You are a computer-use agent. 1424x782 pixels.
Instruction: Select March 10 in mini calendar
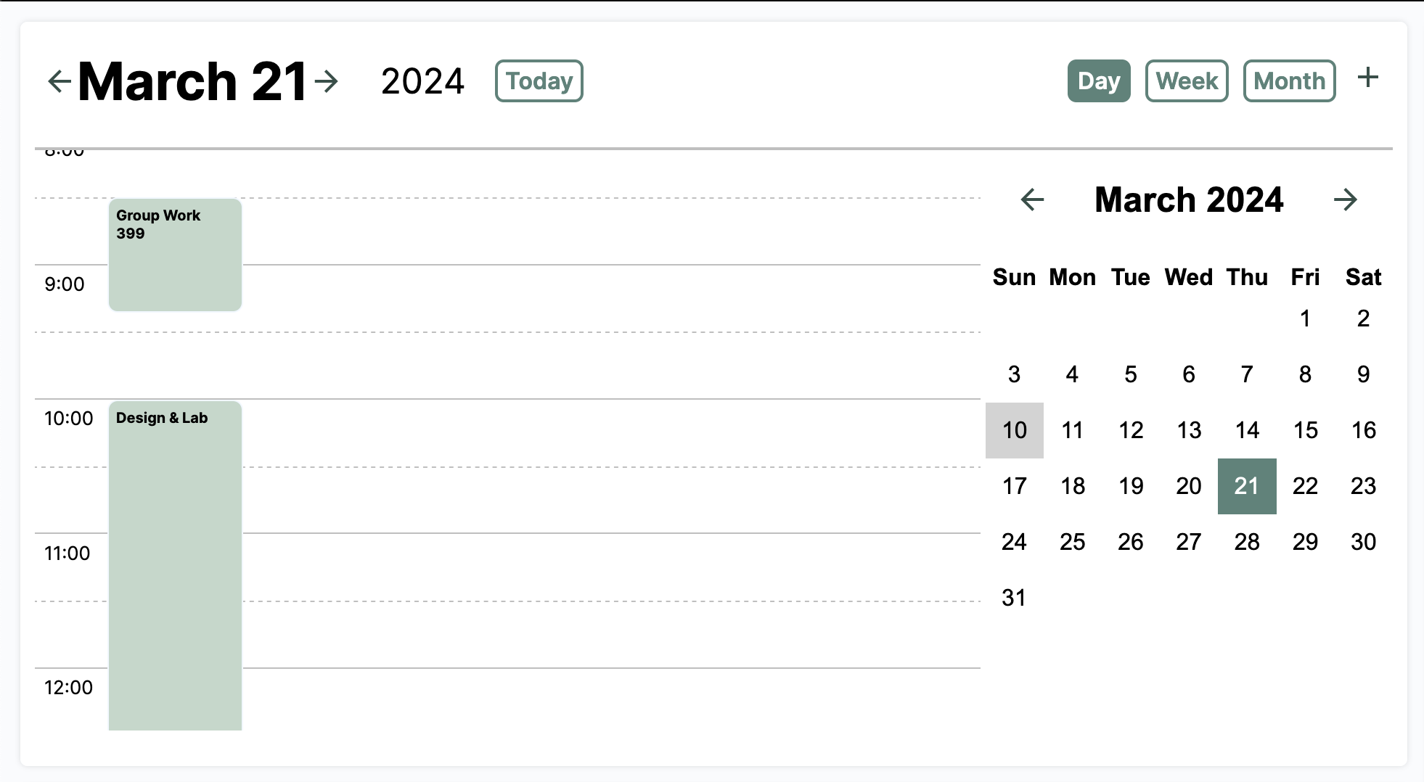pyautogui.click(x=1014, y=430)
